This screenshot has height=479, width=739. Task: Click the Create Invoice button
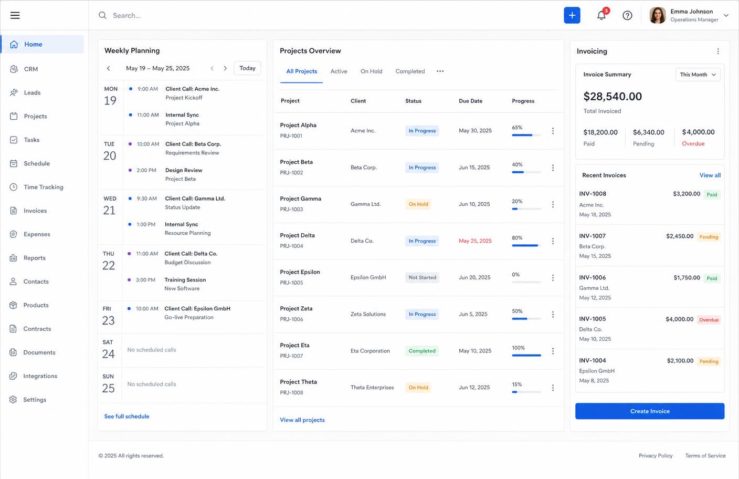(x=650, y=411)
